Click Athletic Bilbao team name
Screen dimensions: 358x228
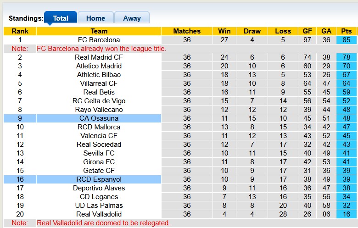pos(99,75)
